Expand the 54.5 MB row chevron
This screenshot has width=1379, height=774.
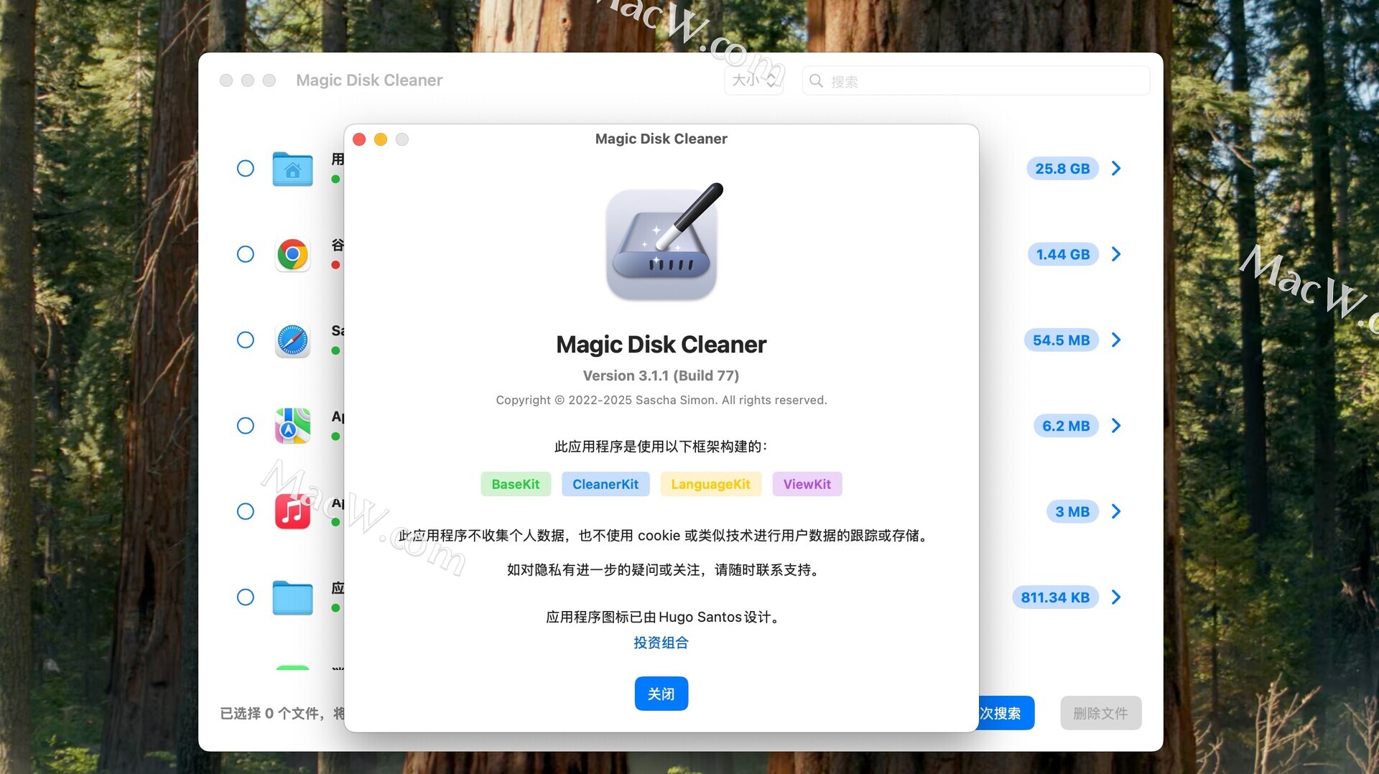click(1116, 340)
